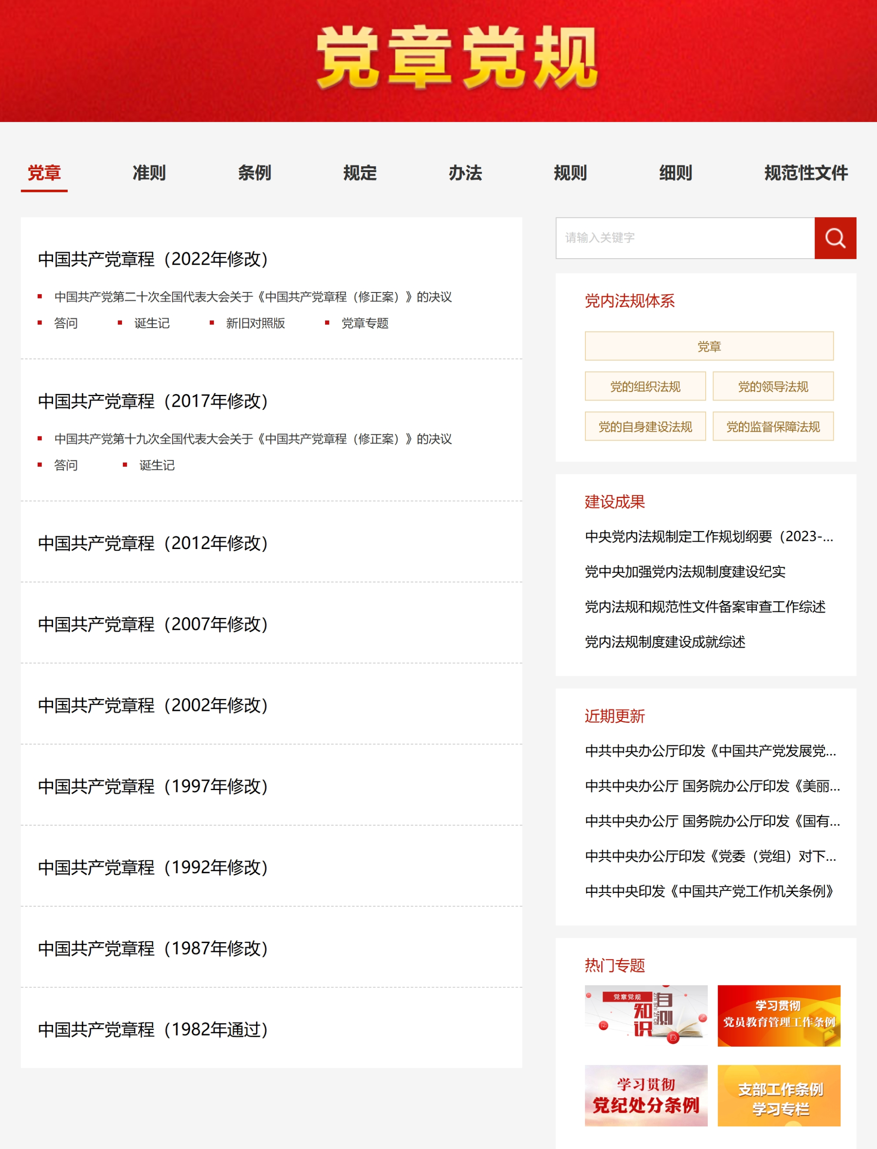This screenshot has height=1149, width=877.
Task: Open the 第十九次全国代表大会 resolution link
Action: tap(253, 439)
